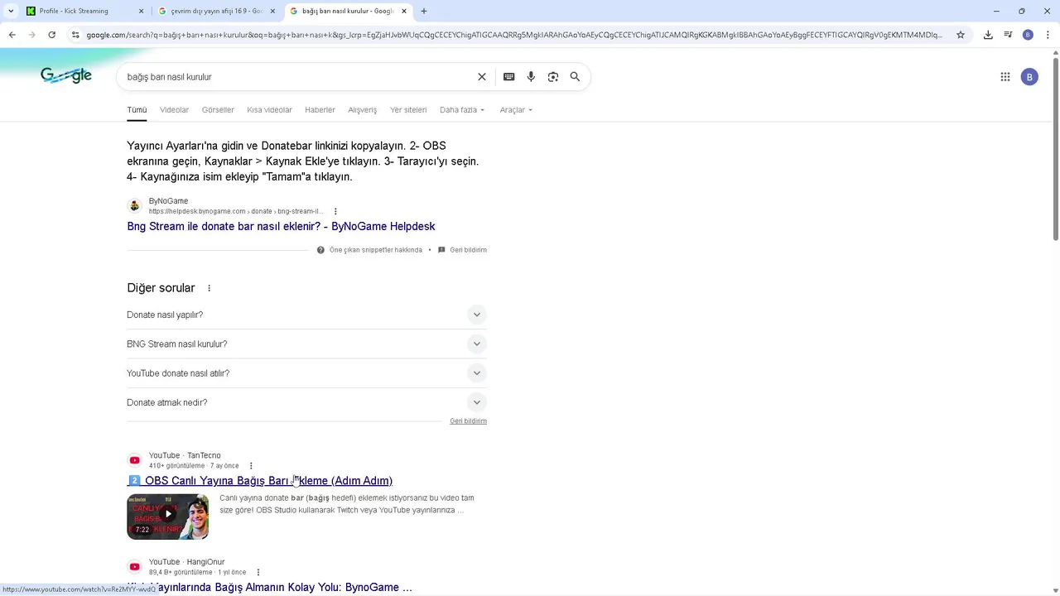1060x596 pixels.
Task: Open Diğer sorular options three dots
Action: point(209,288)
